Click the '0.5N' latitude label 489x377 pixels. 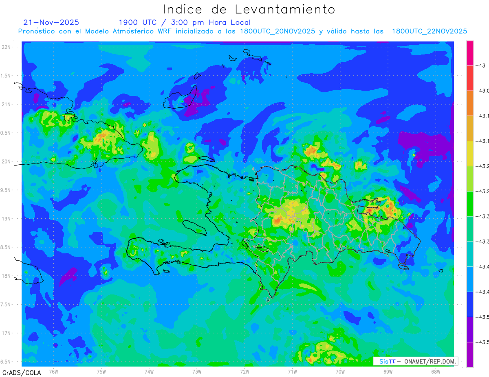pyautogui.click(x=6, y=133)
